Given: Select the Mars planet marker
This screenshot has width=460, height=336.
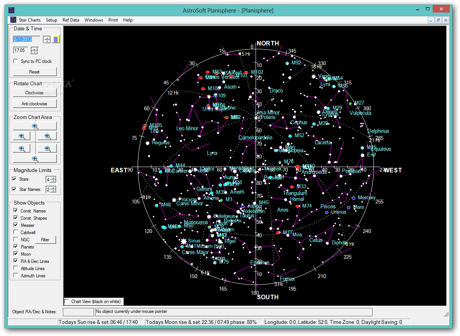Looking at the screenshot, I should point(349,208).
